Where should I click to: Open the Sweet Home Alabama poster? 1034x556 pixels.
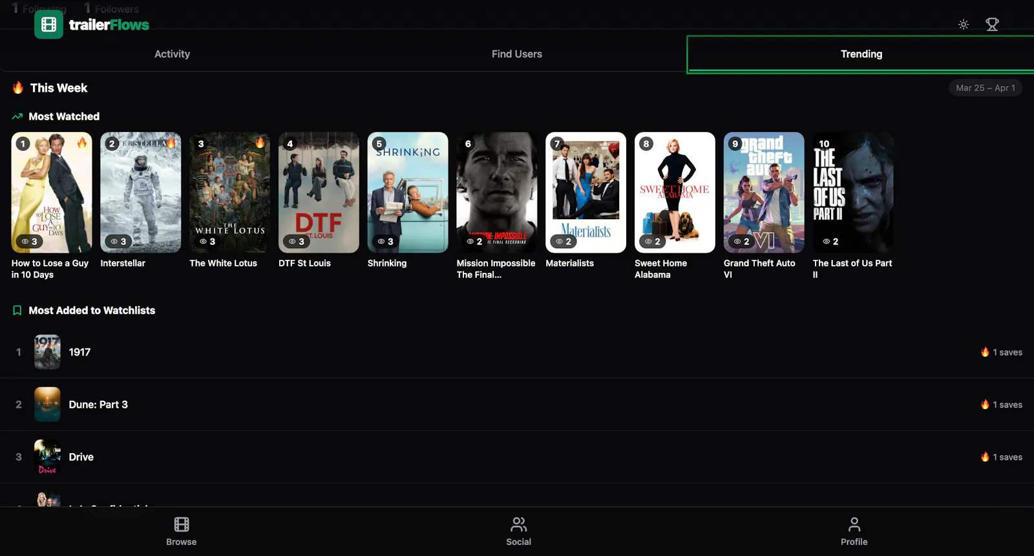(x=675, y=193)
